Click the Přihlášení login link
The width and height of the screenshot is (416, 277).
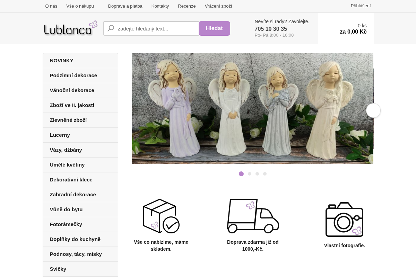(361, 6)
